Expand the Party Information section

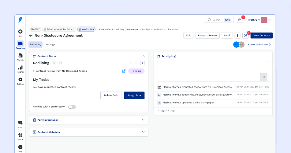[x=143, y=120]
